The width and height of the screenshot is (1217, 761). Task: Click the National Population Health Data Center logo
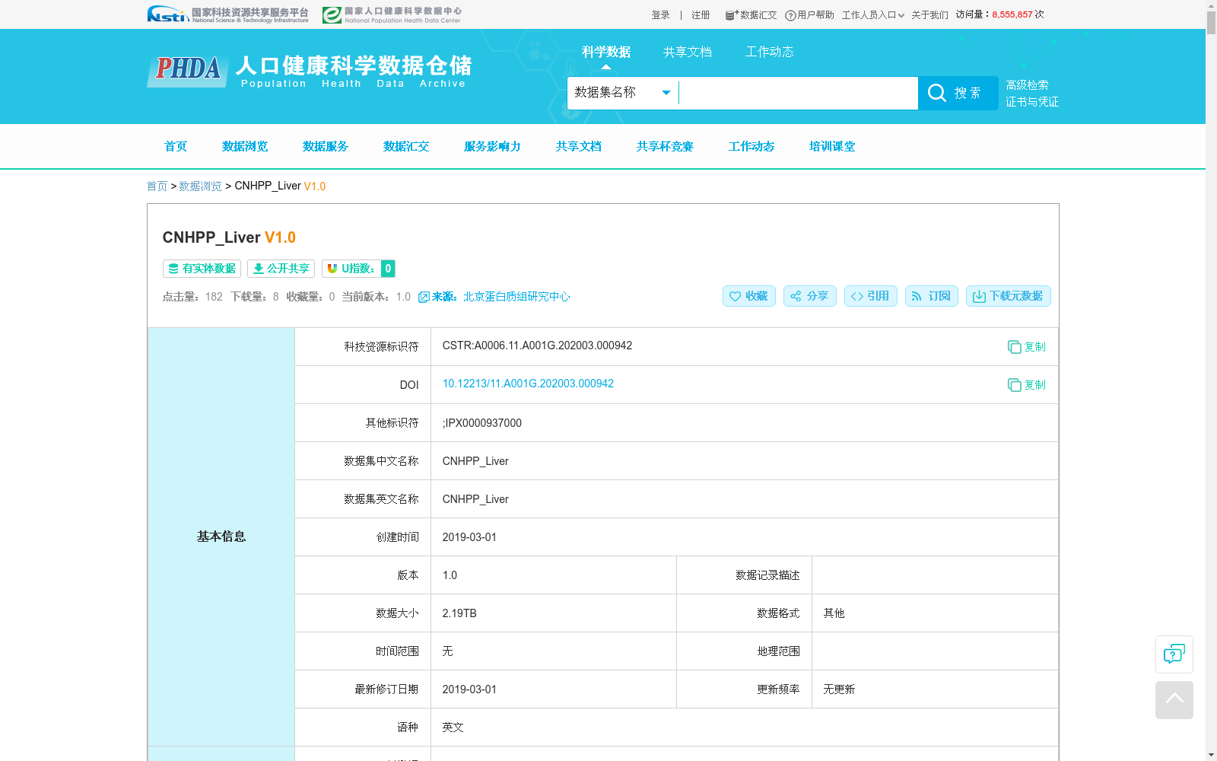[392, 14]
